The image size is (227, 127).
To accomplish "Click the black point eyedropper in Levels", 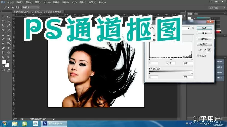I will (x=200, y=50).
